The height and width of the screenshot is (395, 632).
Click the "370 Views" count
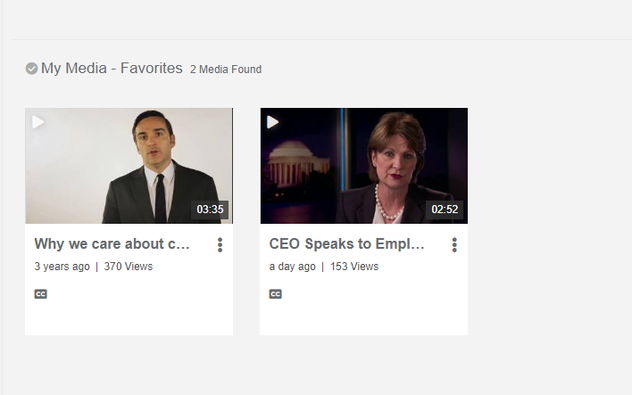[x=129, y=267]
